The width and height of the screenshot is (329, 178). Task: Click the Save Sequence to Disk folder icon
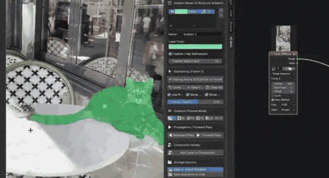pyautogui.click(x=170, y=175)
